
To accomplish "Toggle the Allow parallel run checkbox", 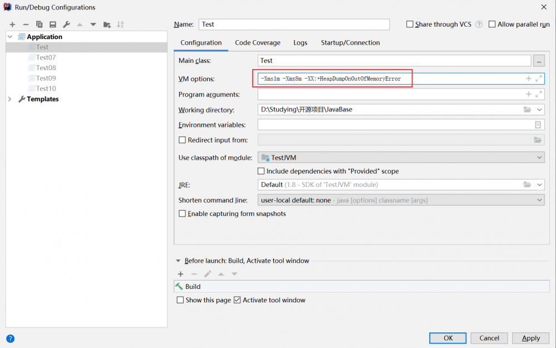I will (492, 24).
